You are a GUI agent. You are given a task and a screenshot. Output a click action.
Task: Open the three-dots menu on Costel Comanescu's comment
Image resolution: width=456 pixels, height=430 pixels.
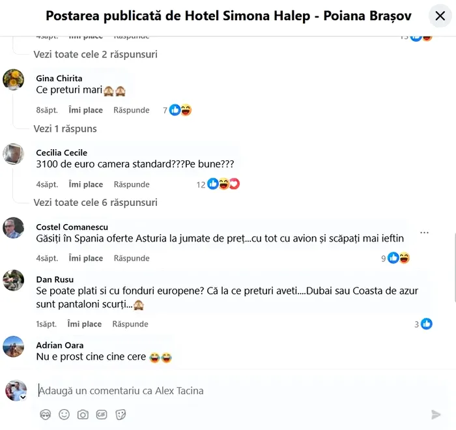[425, 232]
